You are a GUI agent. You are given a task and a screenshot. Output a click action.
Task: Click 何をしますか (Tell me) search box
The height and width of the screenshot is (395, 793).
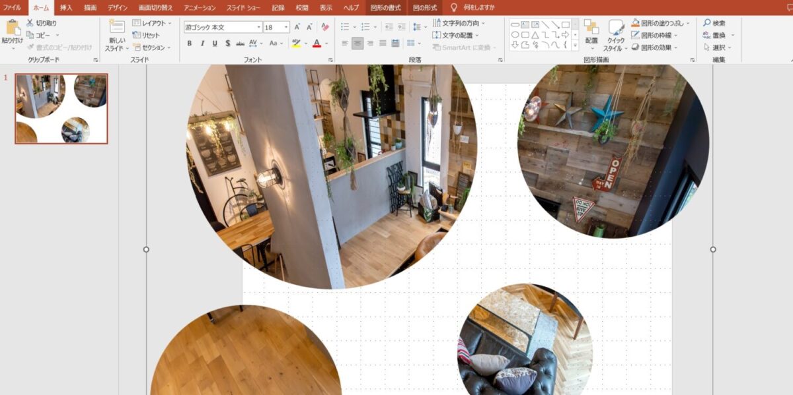[473, 7]
